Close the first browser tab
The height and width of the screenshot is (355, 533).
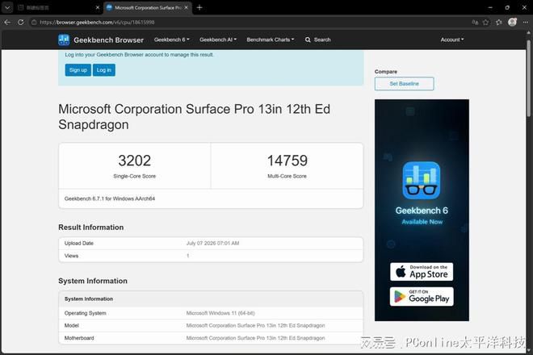(98, 7)
